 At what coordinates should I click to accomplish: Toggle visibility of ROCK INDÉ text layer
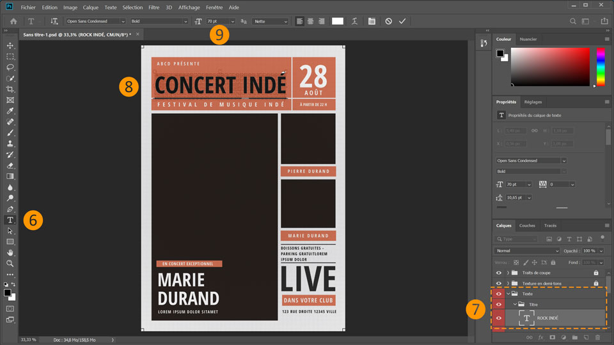coord(499,318)
